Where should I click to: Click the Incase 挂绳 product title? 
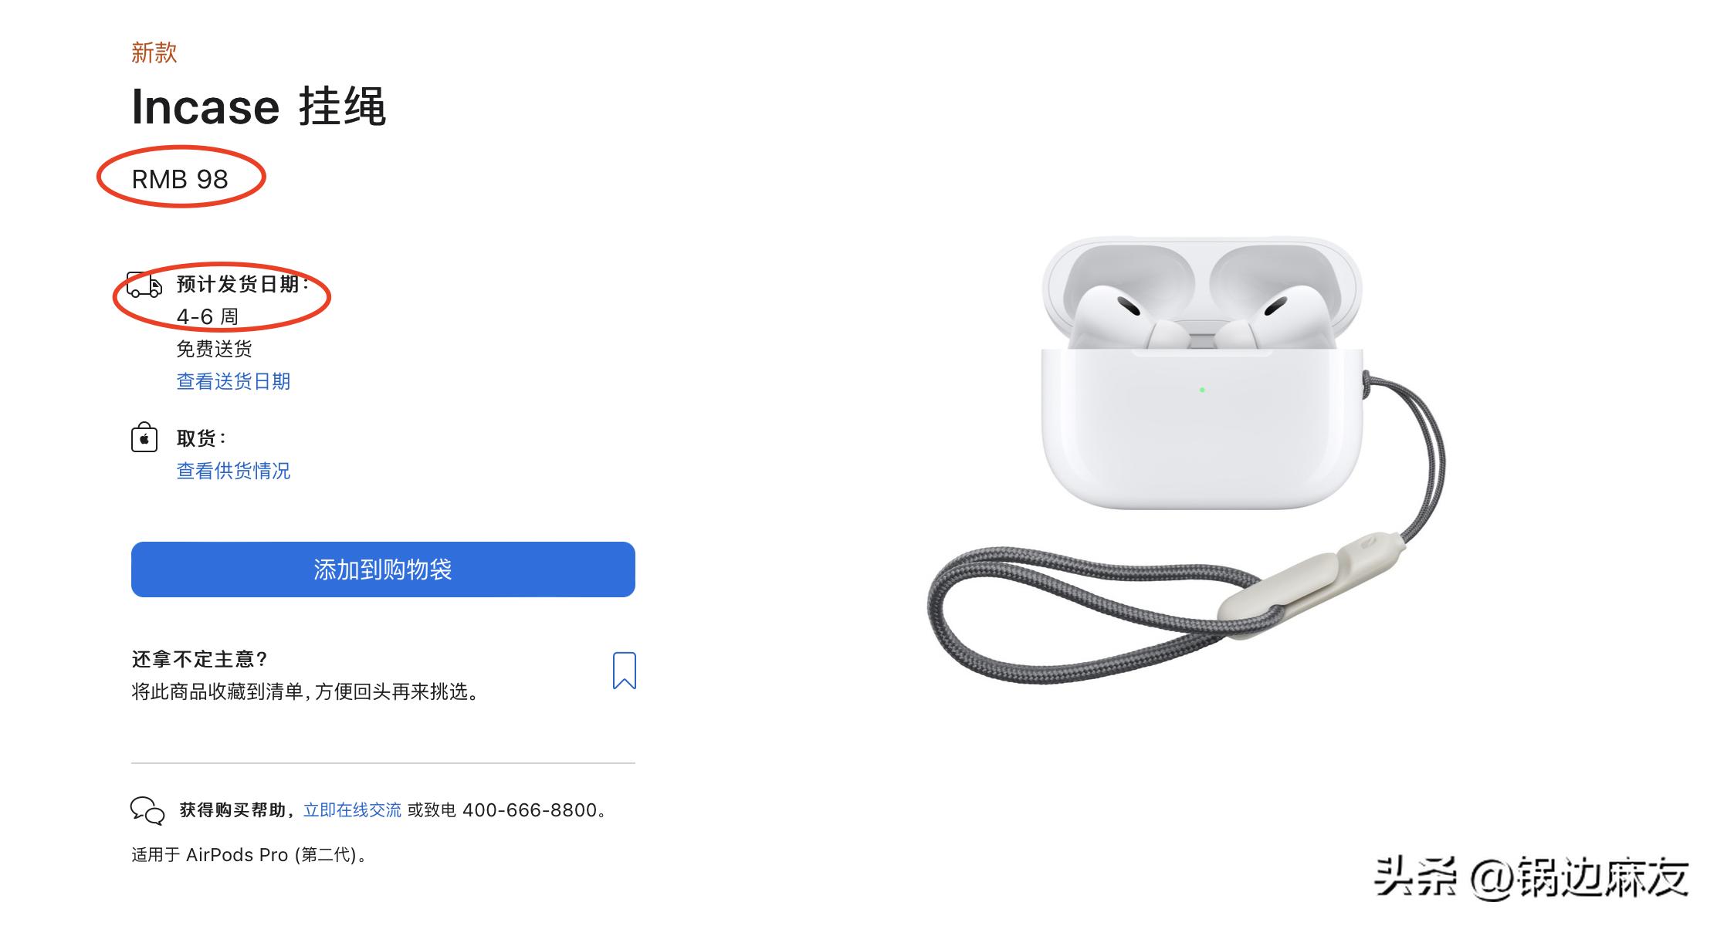coord(259,106)
